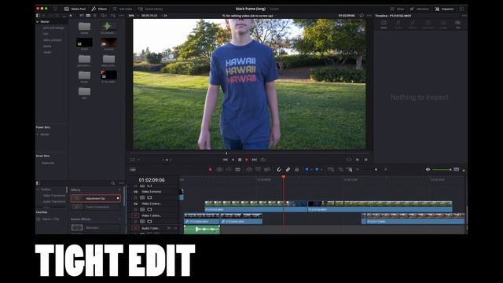Click the Zoom to fit timeline icon
This screenshot has height=283, width=503.
coord(331,170)
